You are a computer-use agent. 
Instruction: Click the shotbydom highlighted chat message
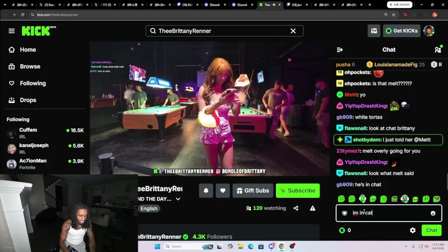click(x=388, y=140)
